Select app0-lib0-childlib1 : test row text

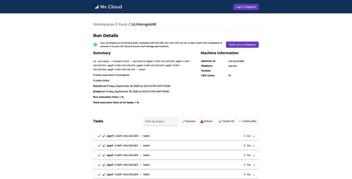(128, 146)
